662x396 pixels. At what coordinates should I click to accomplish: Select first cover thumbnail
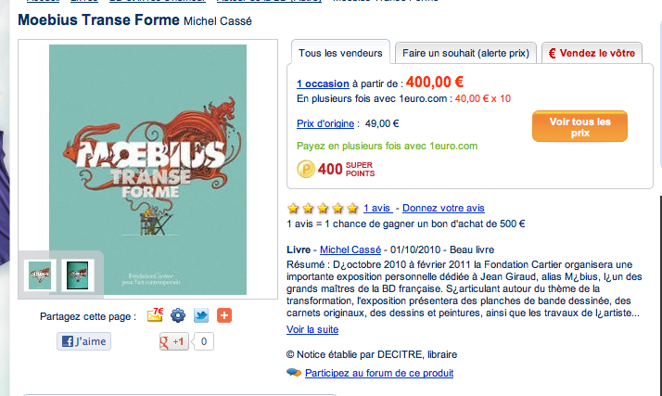pos(40,275)
